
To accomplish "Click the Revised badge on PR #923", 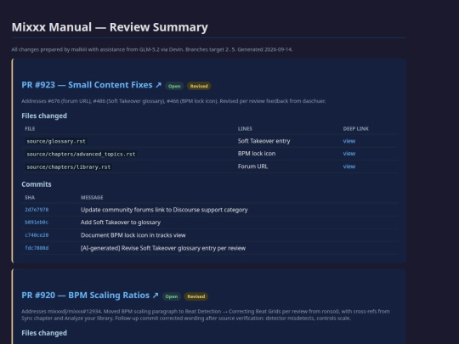I will click(199, 86).
